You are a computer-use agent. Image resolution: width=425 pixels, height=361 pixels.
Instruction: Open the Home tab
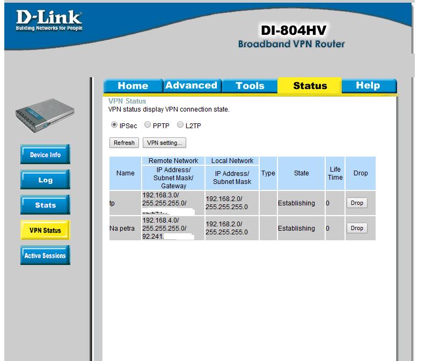pos(133,86)
